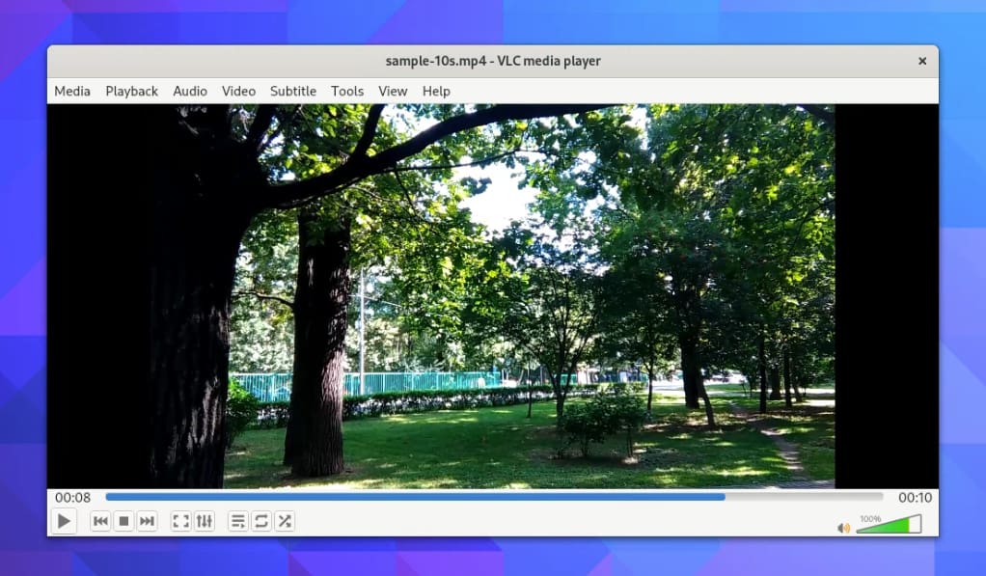Open the Media menu
This screenshot has width=986, height=576.
pos(71,91)
